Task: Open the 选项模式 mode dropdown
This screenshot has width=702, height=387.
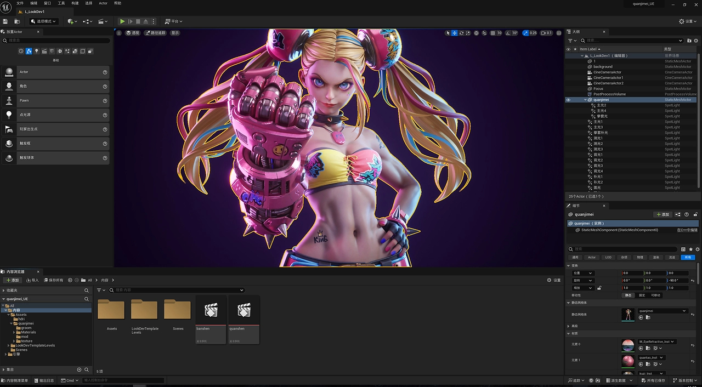Action: [43, 21]
